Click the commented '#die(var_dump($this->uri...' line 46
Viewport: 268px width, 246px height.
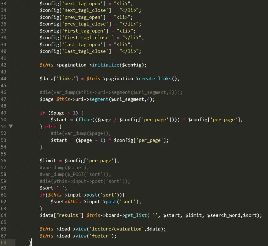coord(111,92)
